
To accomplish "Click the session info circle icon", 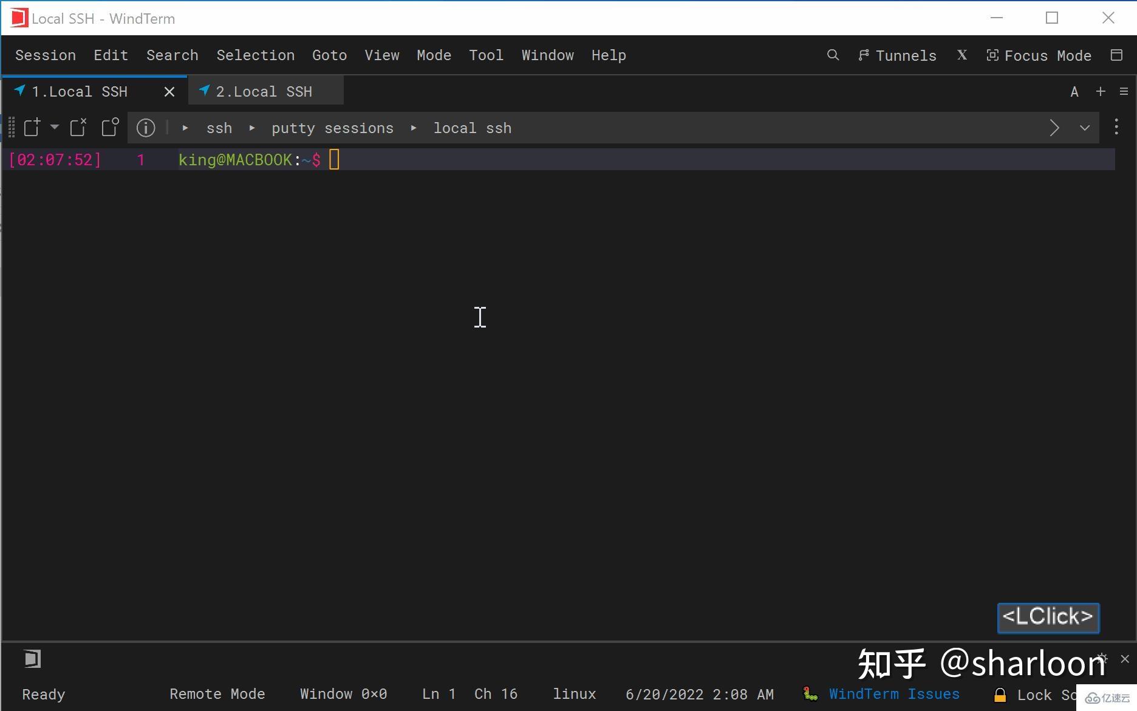I will [145, 128].
